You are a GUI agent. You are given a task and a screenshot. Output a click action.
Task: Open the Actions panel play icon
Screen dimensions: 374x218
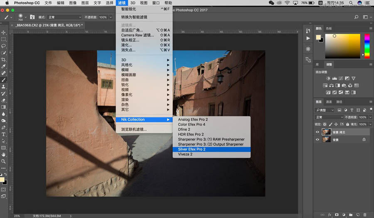(308, 38)
